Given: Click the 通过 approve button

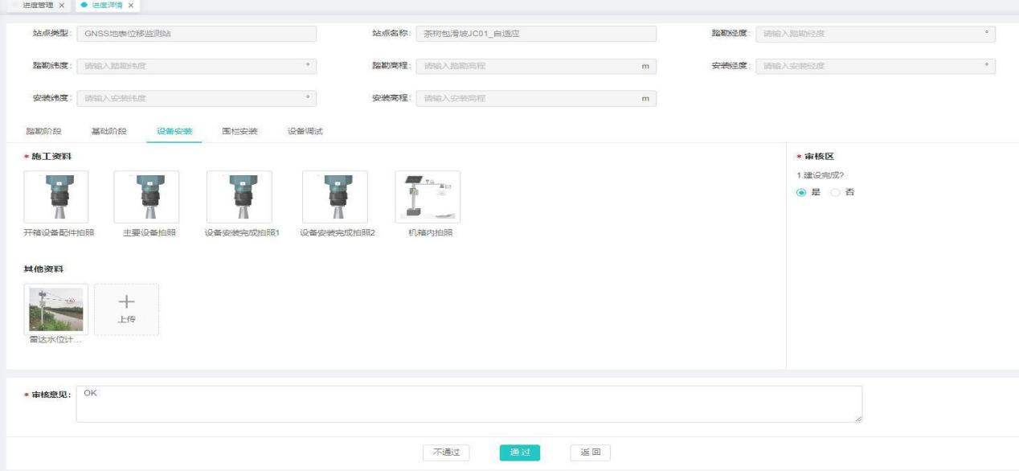Looking at the screenshot, I should pos(519,453).
